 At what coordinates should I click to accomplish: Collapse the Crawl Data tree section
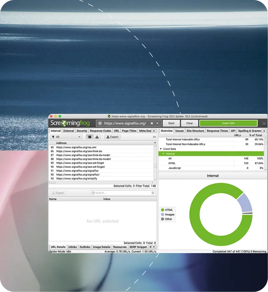(x=161, y=149)
